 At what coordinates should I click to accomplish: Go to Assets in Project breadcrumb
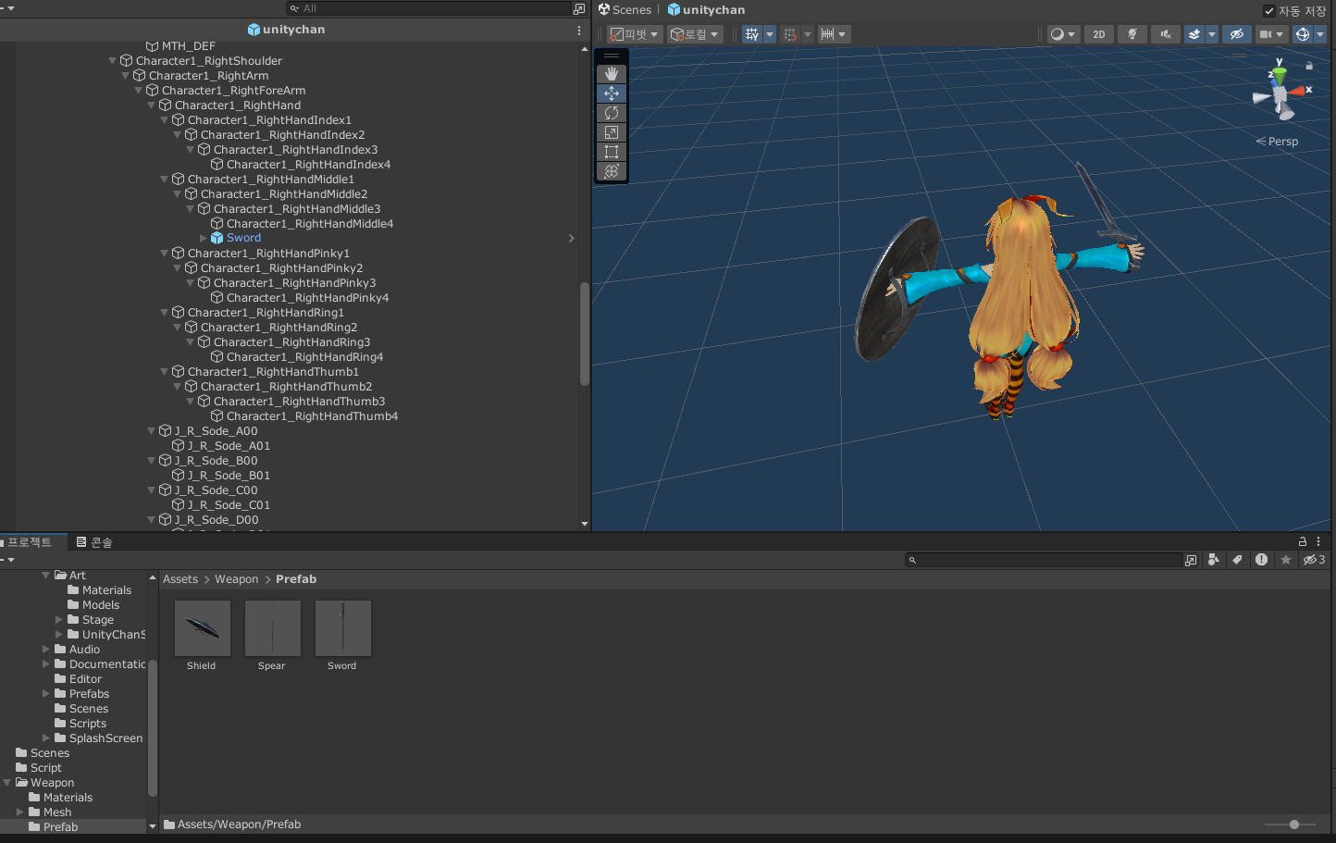[180, 579]
